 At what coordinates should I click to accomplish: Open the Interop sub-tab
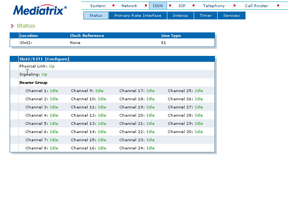tap(180, 15)
